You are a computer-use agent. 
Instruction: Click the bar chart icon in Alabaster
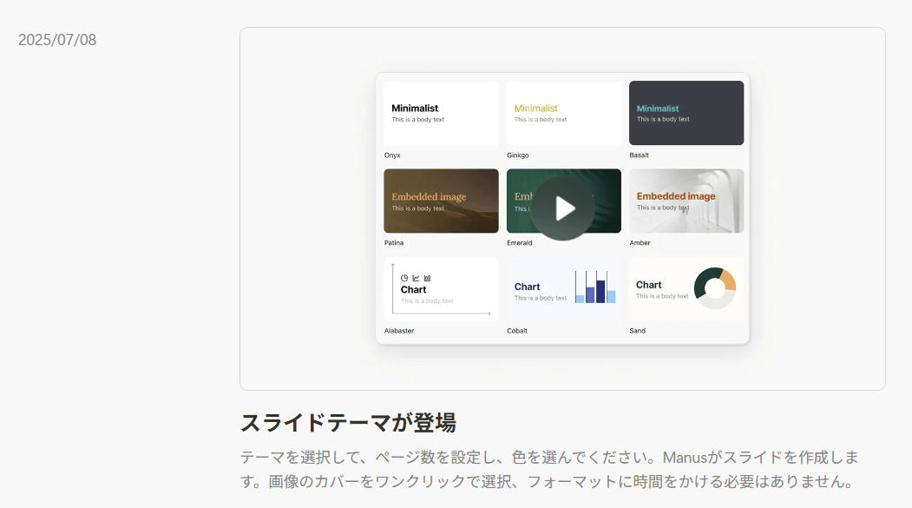point(428,278)
